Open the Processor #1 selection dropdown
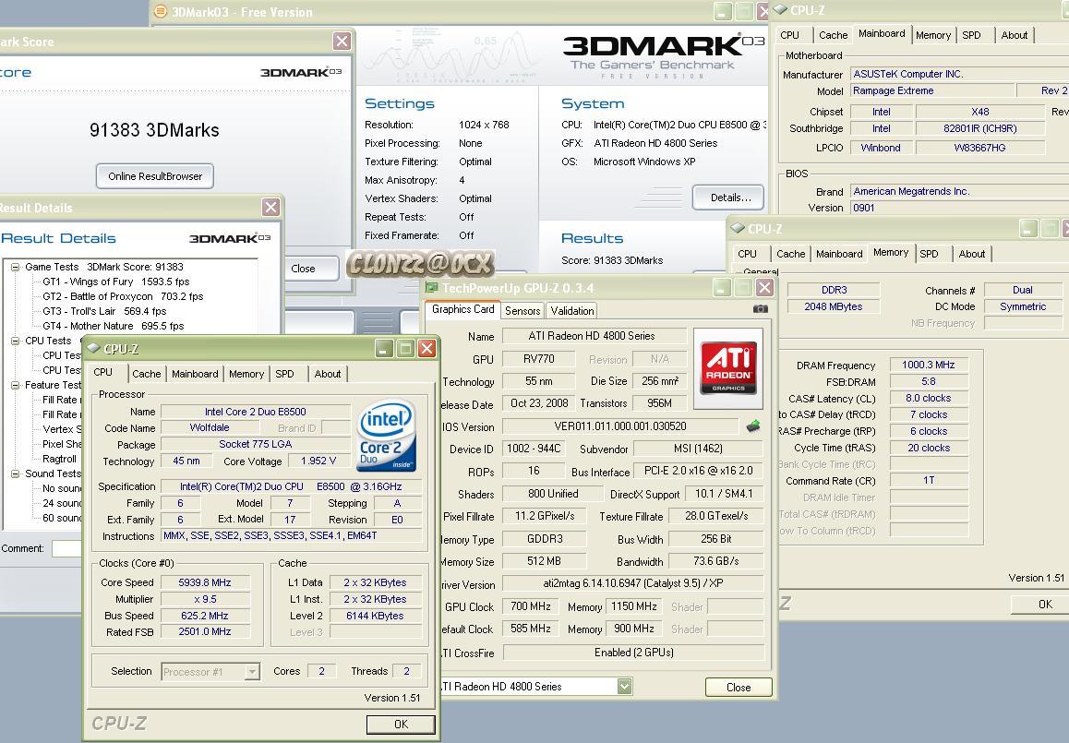This screenshot has width=1069, height=743. click(252, 671)
